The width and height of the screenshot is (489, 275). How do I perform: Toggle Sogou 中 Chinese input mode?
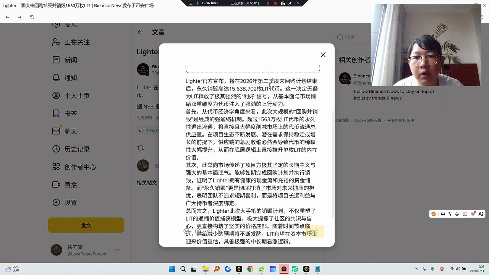pos(443,214)
